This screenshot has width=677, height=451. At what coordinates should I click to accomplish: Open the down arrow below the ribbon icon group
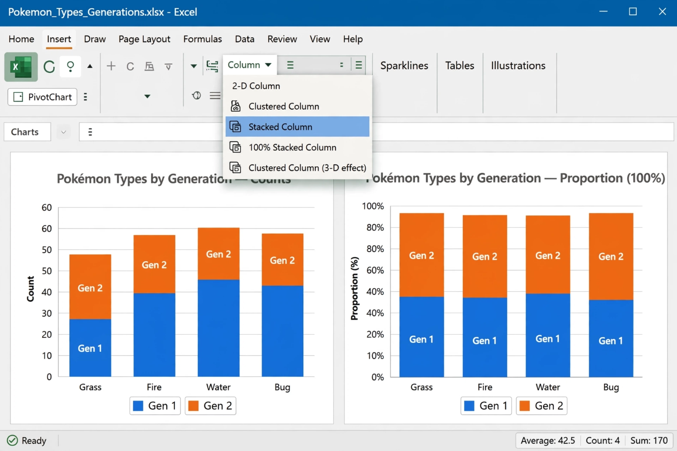coord(147,96)
